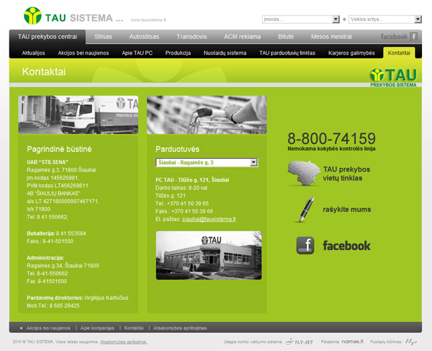The width and height of the screenshot is (432, 351).
Task: Click the siauliai@tausistema.lt email link
Action: point(208,219)
